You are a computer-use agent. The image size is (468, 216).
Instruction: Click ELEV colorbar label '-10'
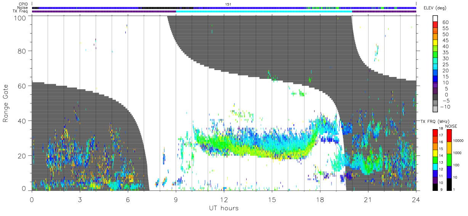point(446,107)
